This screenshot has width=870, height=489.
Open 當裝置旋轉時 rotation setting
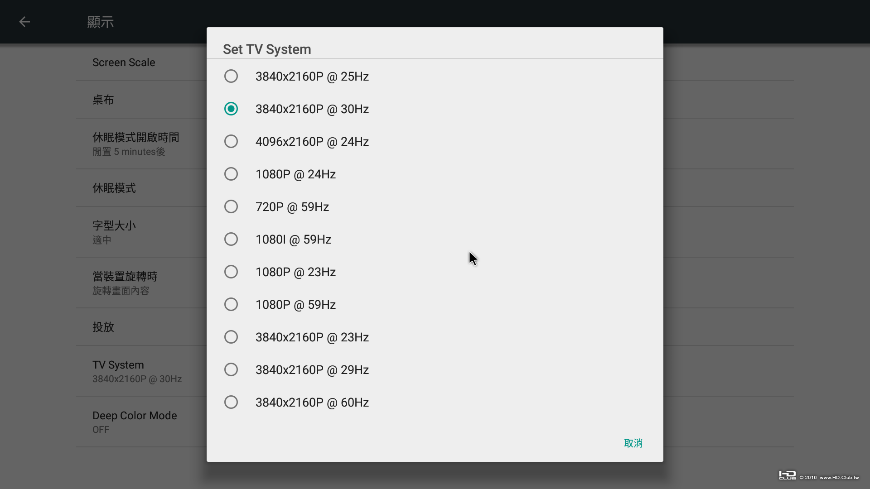[125, 283]
